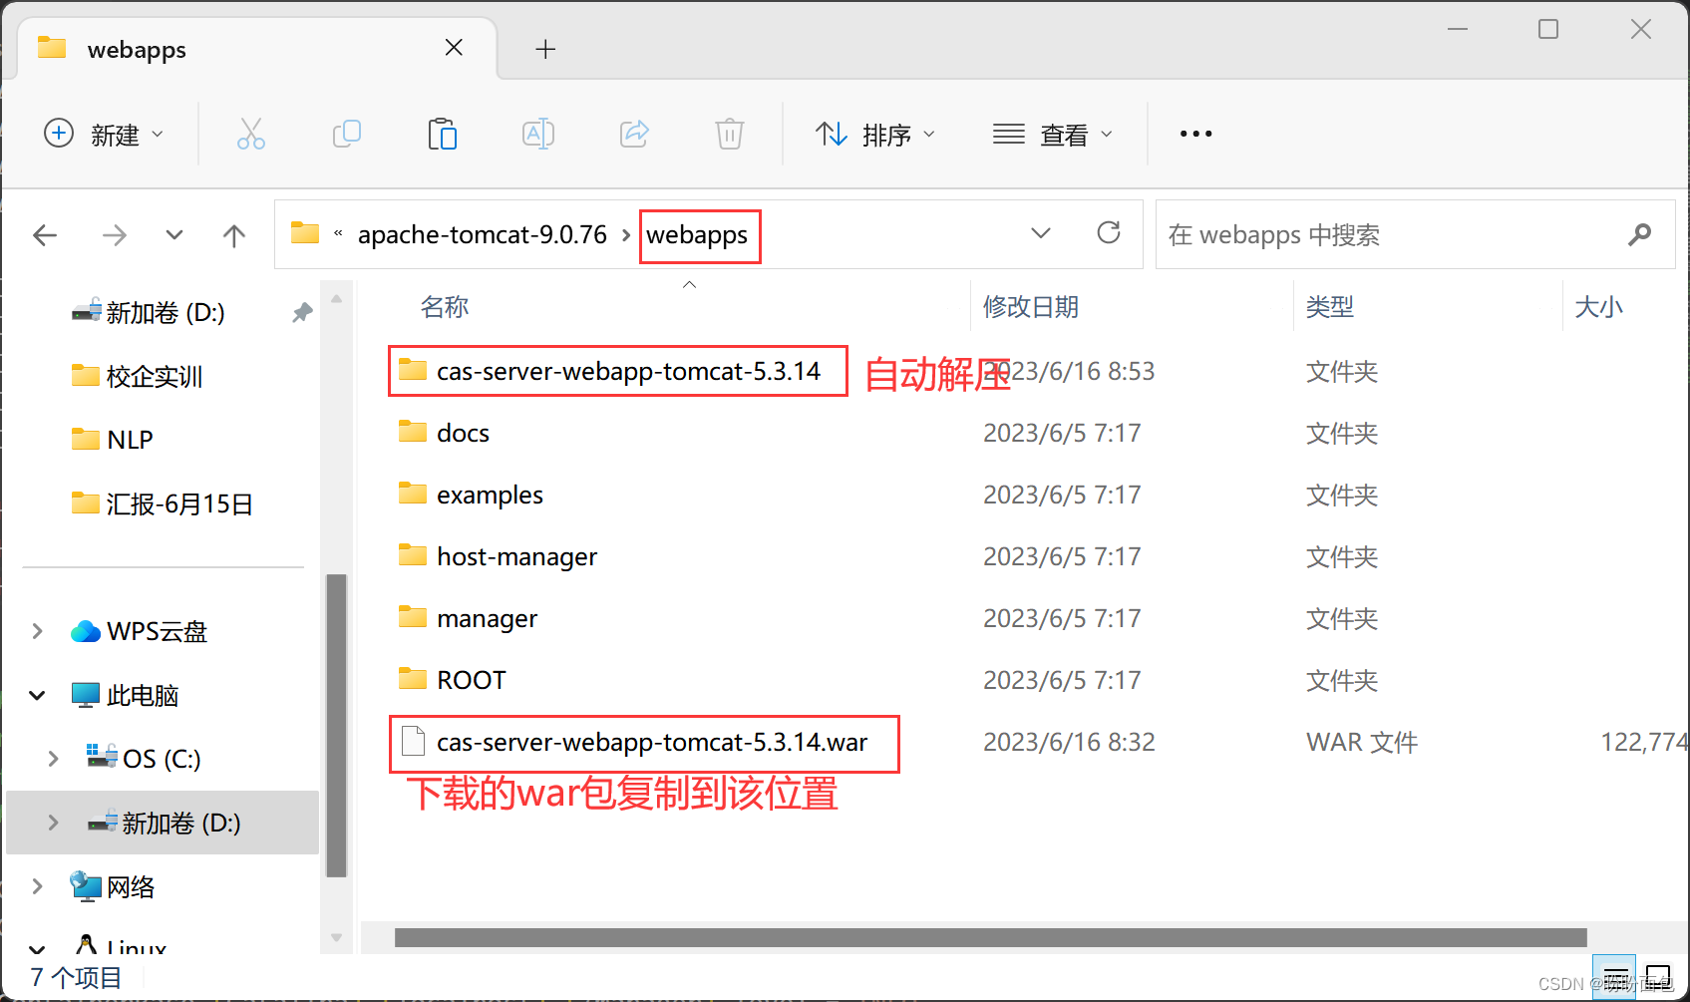
Task: Go back with the left arrow
Action: pyautogui.click(x=45, y=235)
